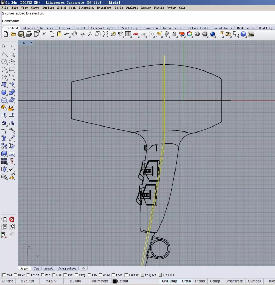Tick the Mid osnap checkbox
Screen dimensions: 275x285
click(x=43, y=275)
